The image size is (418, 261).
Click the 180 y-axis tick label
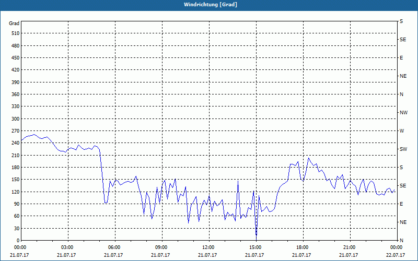point(16,168)
